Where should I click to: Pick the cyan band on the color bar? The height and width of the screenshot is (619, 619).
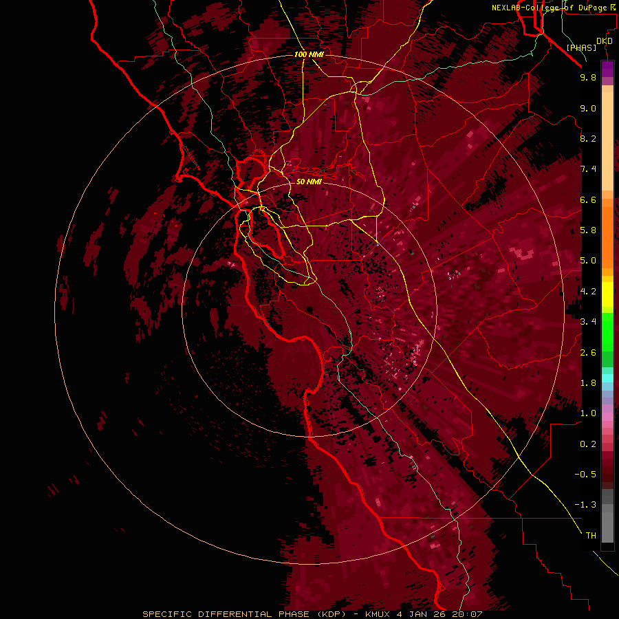pyautogui.click(x=607, y=378)
